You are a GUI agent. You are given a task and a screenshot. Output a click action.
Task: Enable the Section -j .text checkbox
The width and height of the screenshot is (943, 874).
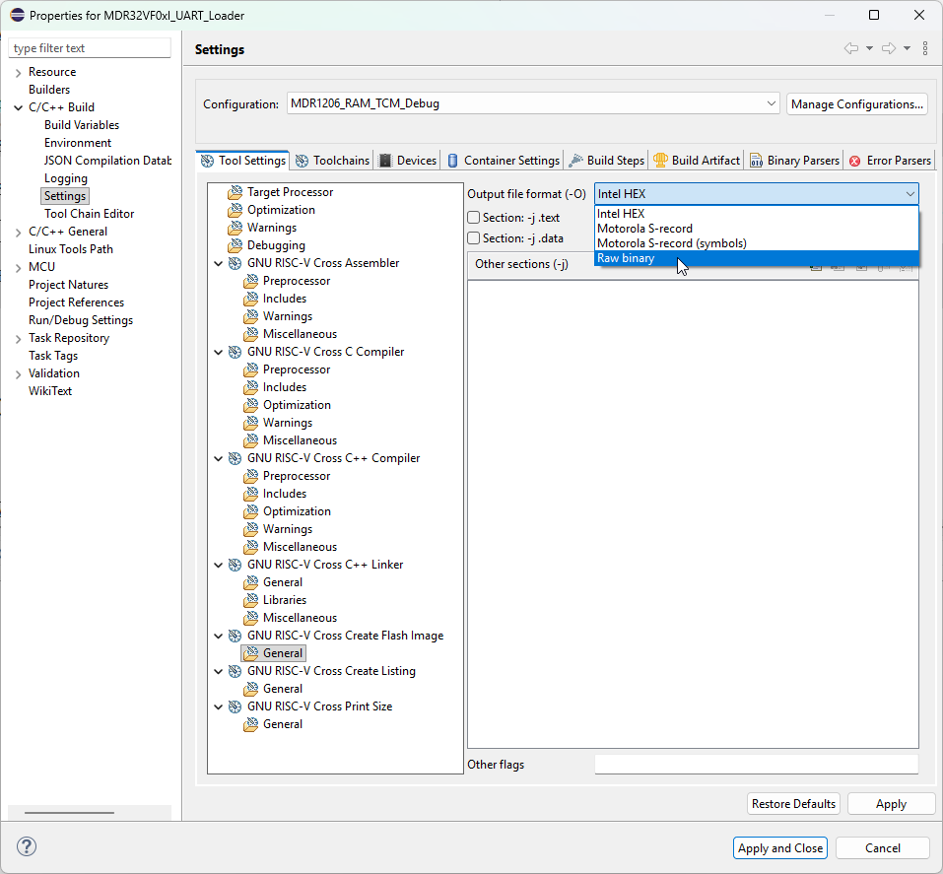point(474,218)
